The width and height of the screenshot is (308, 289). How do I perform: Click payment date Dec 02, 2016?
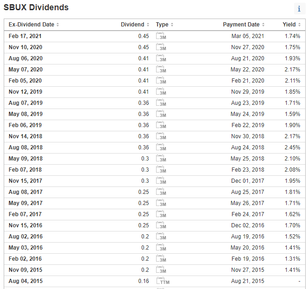click(x=247, y=225)
